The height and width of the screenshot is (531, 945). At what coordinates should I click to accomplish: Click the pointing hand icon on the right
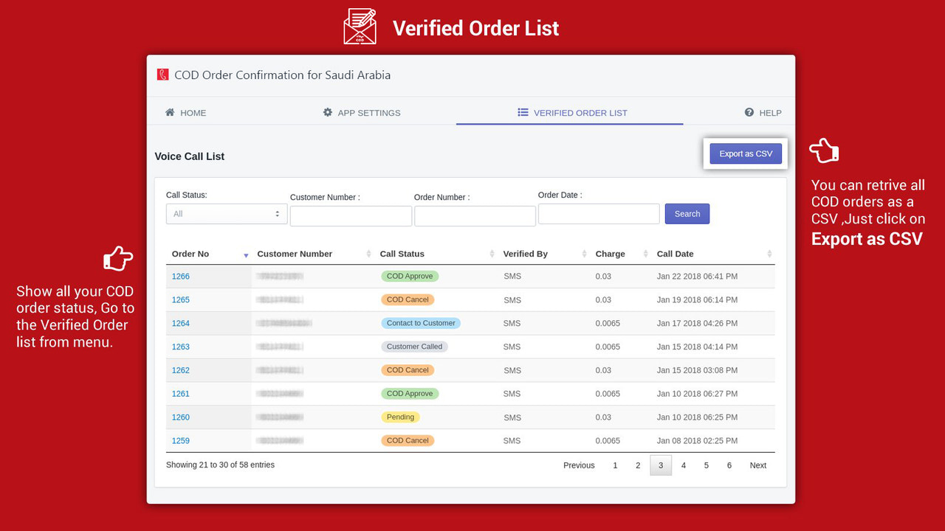tap(823, 150)
